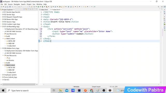The width and height of the screenshot is (166, 93).
Task: Minimize the Project Explorer view
Action: click(x=35, y=9)
